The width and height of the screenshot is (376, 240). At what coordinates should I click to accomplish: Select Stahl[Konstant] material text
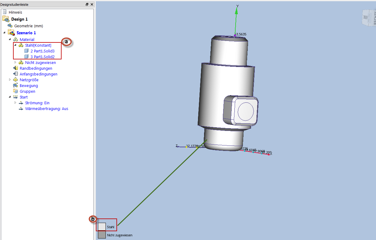38,45
